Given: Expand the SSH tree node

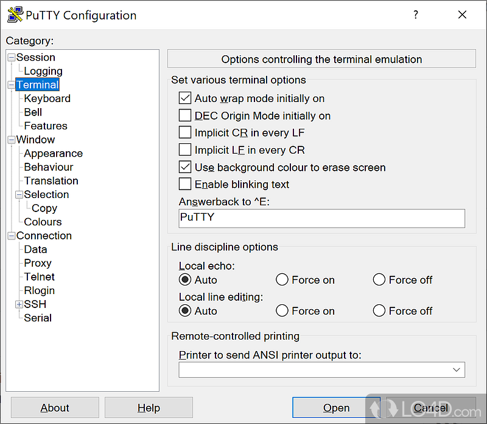Looking at the screenshot, I should [19, 304].
